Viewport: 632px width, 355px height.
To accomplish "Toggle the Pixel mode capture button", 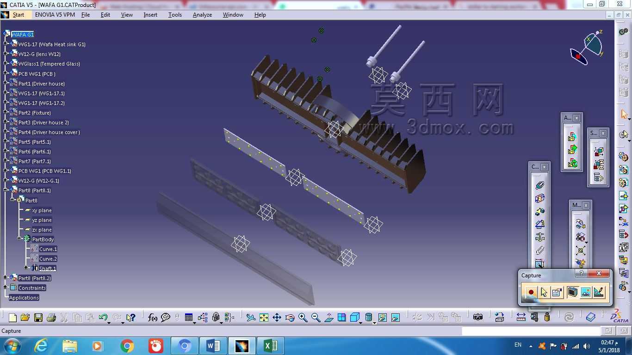I will pos(586,292).
